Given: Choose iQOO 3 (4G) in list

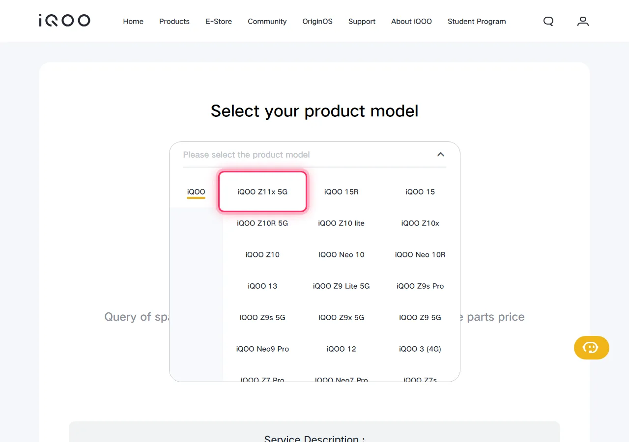Looking at the screenshot, I should pyautogui.click(x=420, y=349).
